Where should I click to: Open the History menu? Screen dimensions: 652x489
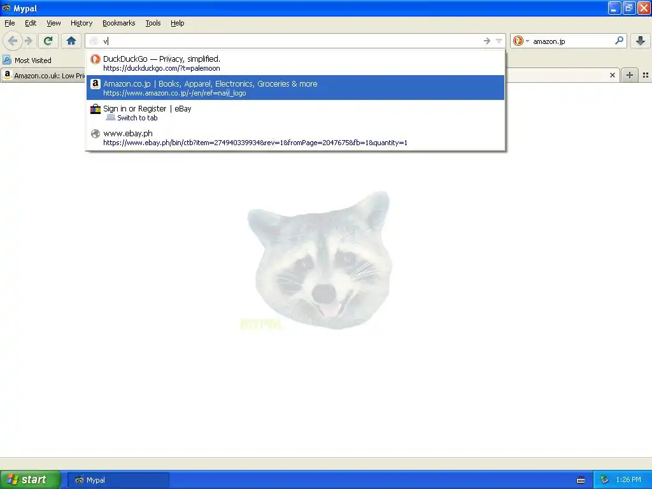[x=81, y=23]
